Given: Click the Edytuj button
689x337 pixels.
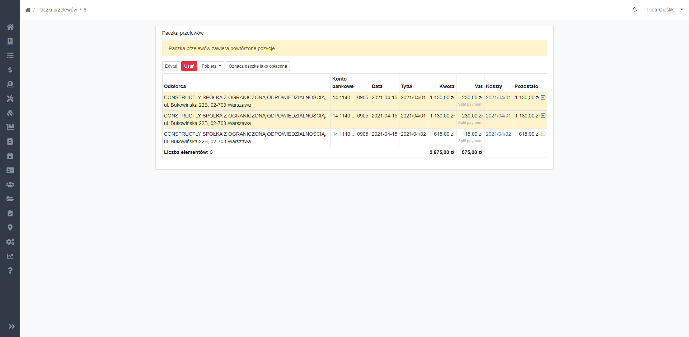Looking at the screenshot, I should point(171,66).
